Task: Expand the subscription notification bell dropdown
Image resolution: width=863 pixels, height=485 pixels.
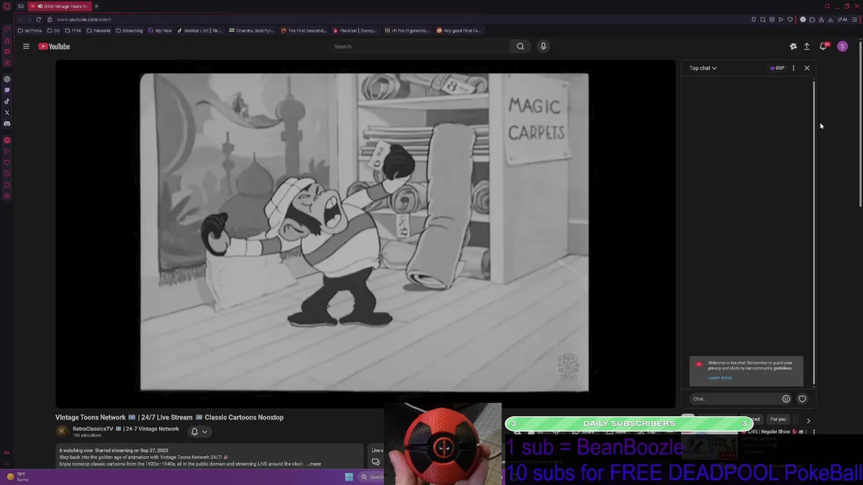Action: (199, 432)
